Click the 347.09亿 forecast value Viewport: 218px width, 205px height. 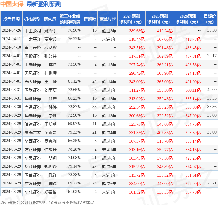[x=193, y=115]
